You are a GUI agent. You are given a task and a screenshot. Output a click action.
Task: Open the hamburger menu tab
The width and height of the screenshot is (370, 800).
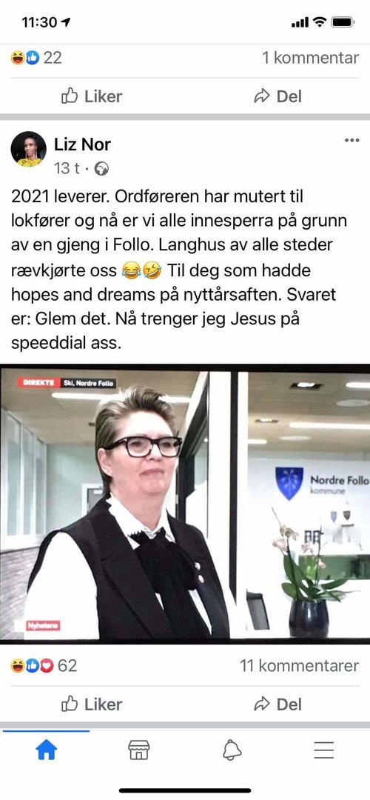(x=323, y=750)
